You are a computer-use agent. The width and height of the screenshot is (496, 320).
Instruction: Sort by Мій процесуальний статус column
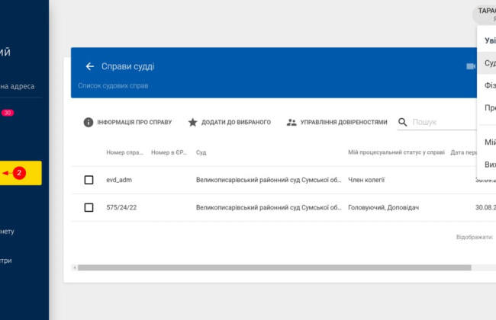pos(395,153)
